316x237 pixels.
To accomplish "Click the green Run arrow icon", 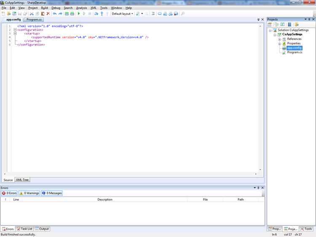I will (x=79, y=14).
